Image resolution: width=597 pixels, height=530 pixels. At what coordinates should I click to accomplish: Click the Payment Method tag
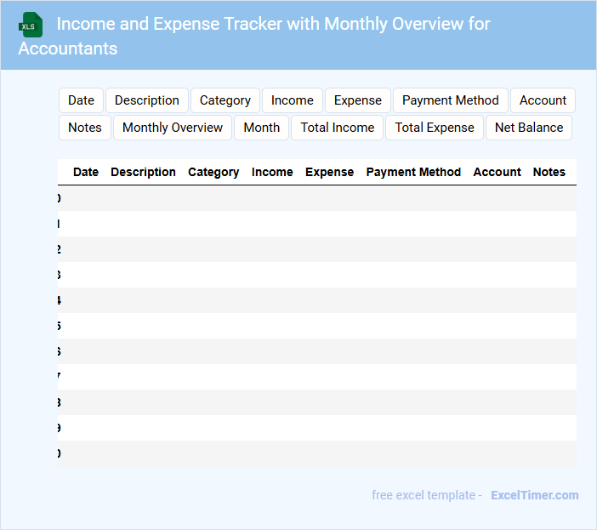point(450,100)
